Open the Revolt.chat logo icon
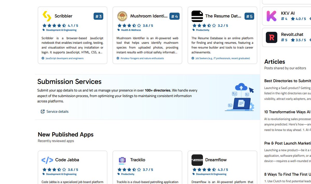Viewport: 311px width, 184px height. point(271,37)
